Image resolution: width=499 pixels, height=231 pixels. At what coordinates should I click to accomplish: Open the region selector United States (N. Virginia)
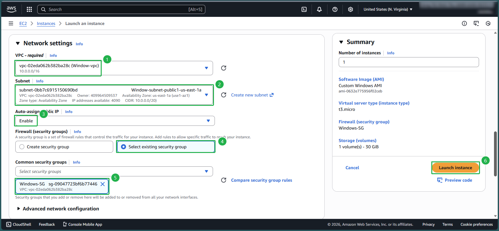coord(388,9)
